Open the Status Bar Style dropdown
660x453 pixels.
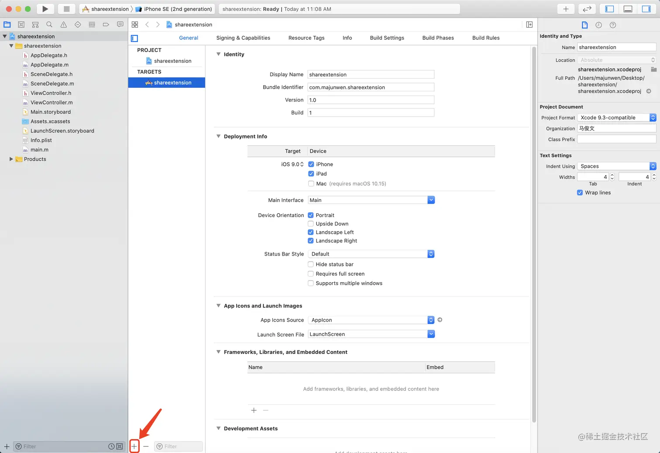click(x=371, y=254)
